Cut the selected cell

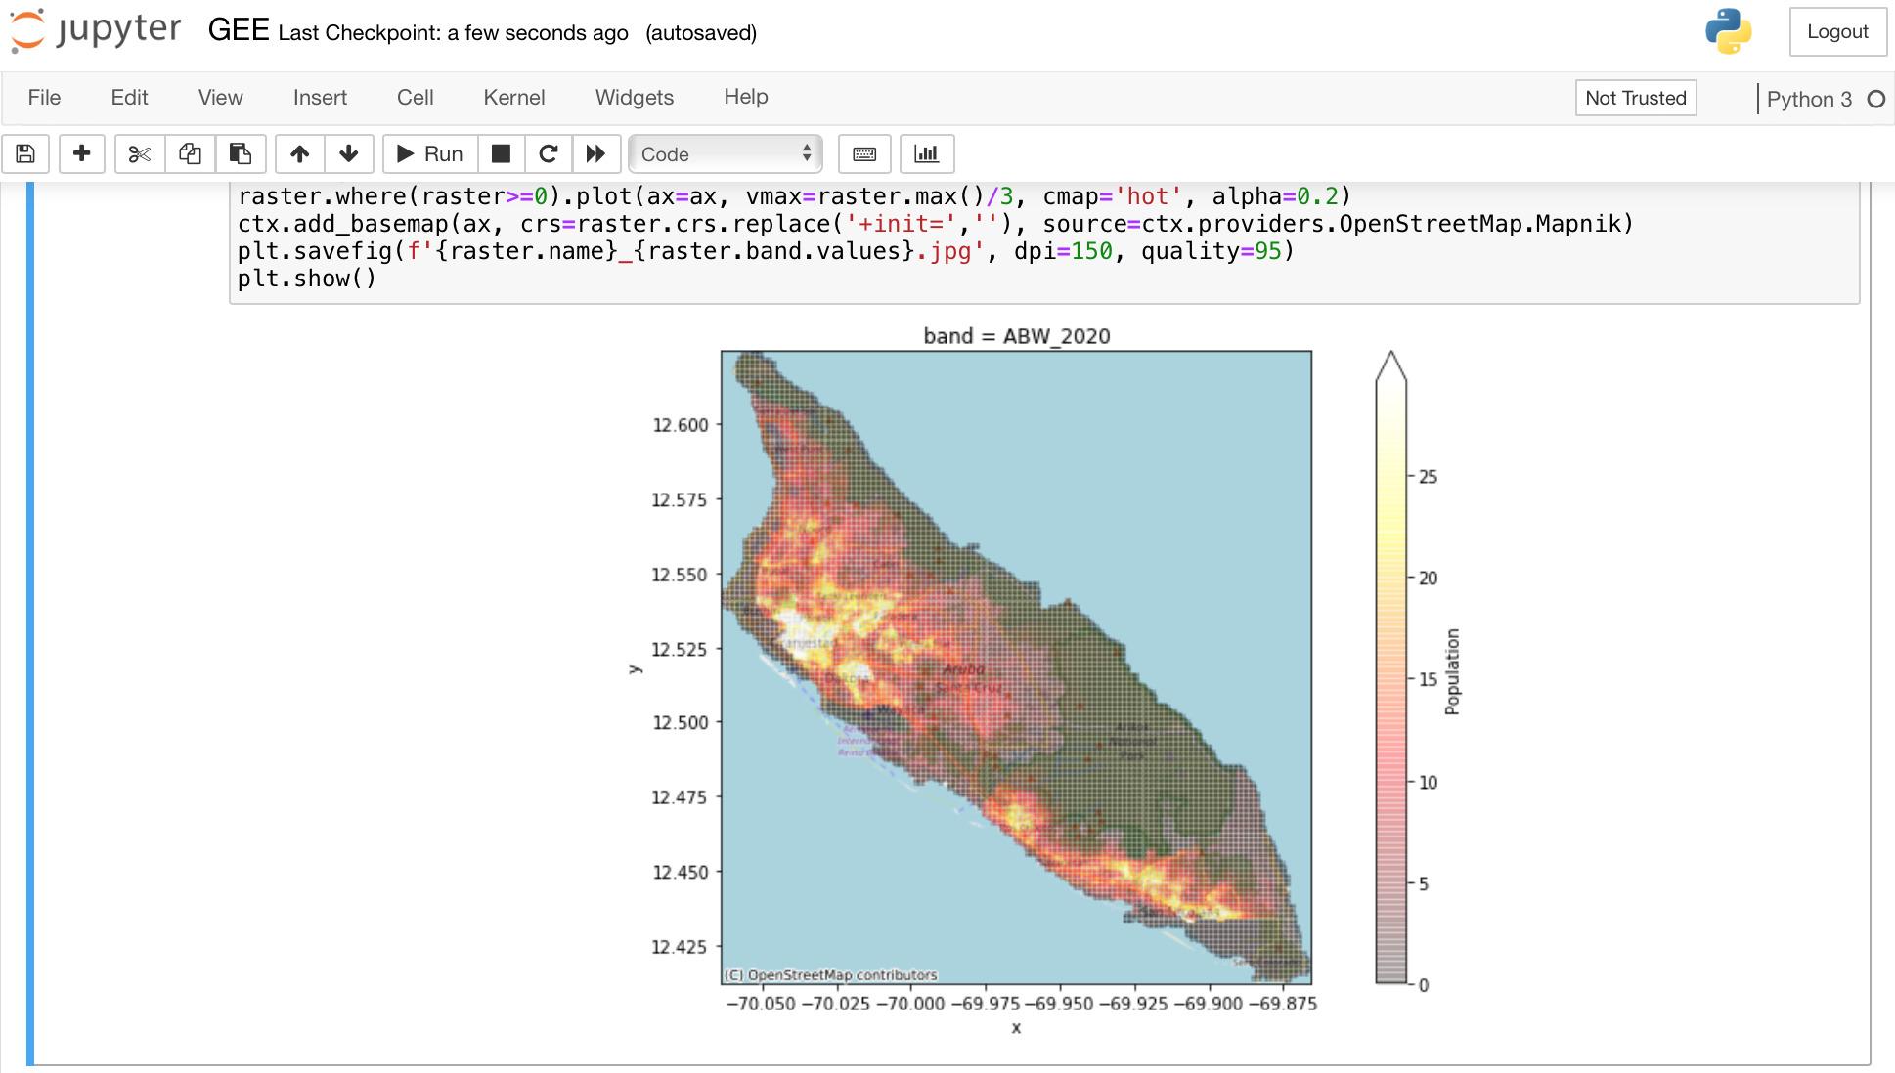(139, 153)
